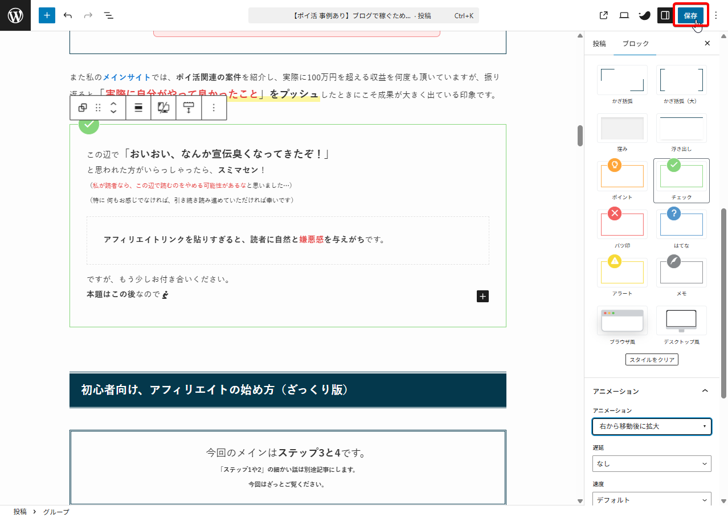Undo the last change
This screenshot has width=728, height=518.
coord(68,15)
